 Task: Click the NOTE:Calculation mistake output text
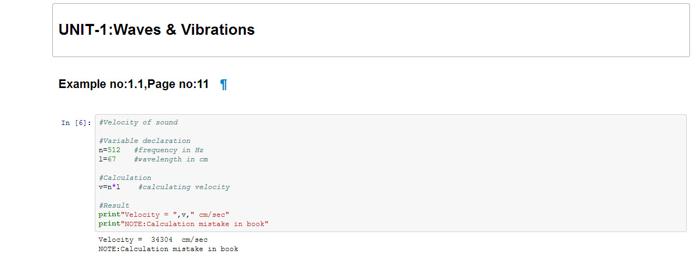(168, 249)
